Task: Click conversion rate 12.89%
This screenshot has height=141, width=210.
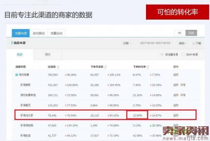Action: pos(137,115)
